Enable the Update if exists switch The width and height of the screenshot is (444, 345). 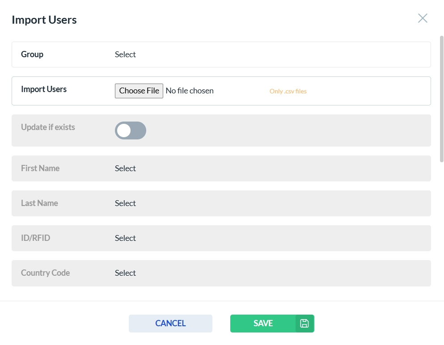click(x=130, y=130)
